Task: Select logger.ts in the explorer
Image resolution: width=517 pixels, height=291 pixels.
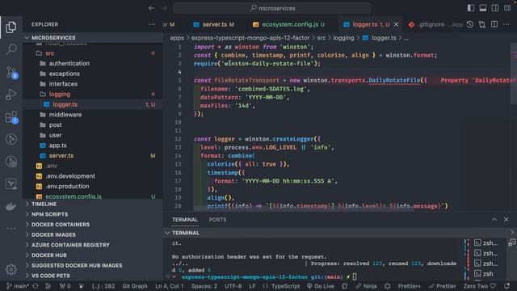Action: [93, 104]
